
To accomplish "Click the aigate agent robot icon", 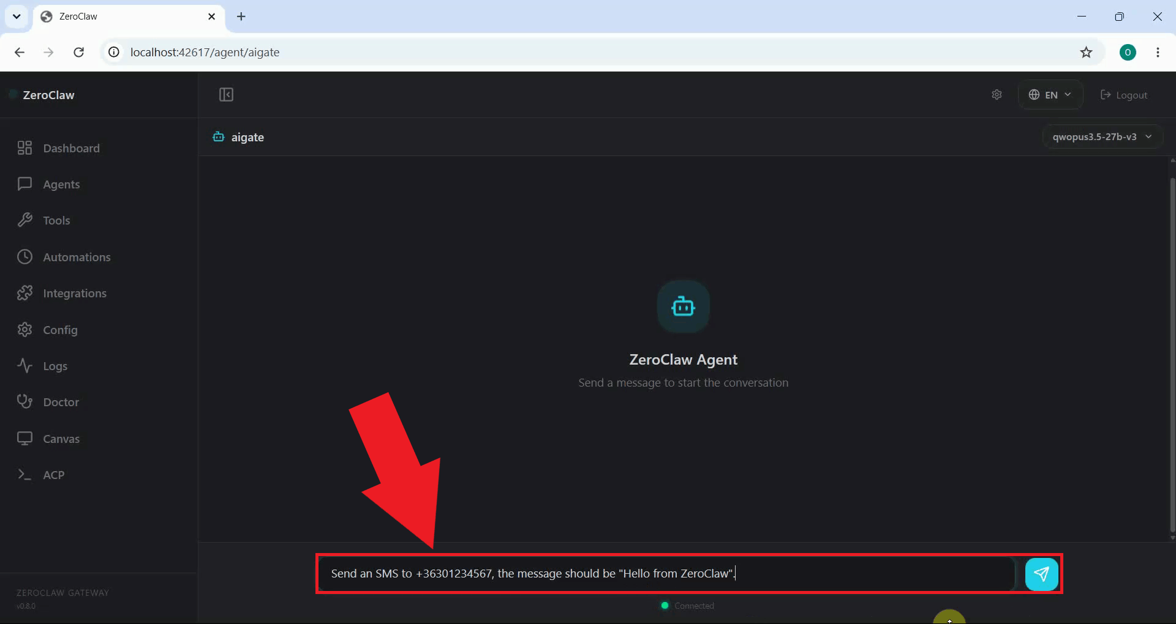I will (218, 136).
